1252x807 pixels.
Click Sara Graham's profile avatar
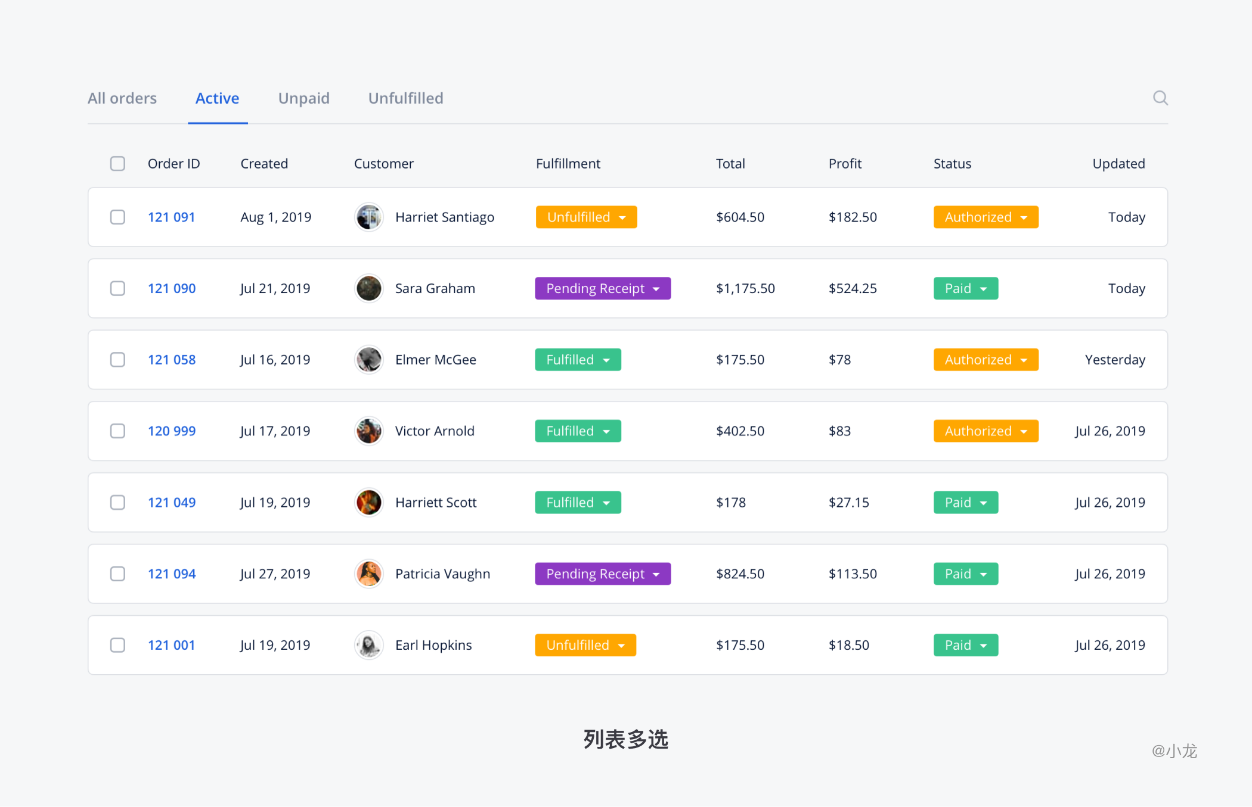368,289
